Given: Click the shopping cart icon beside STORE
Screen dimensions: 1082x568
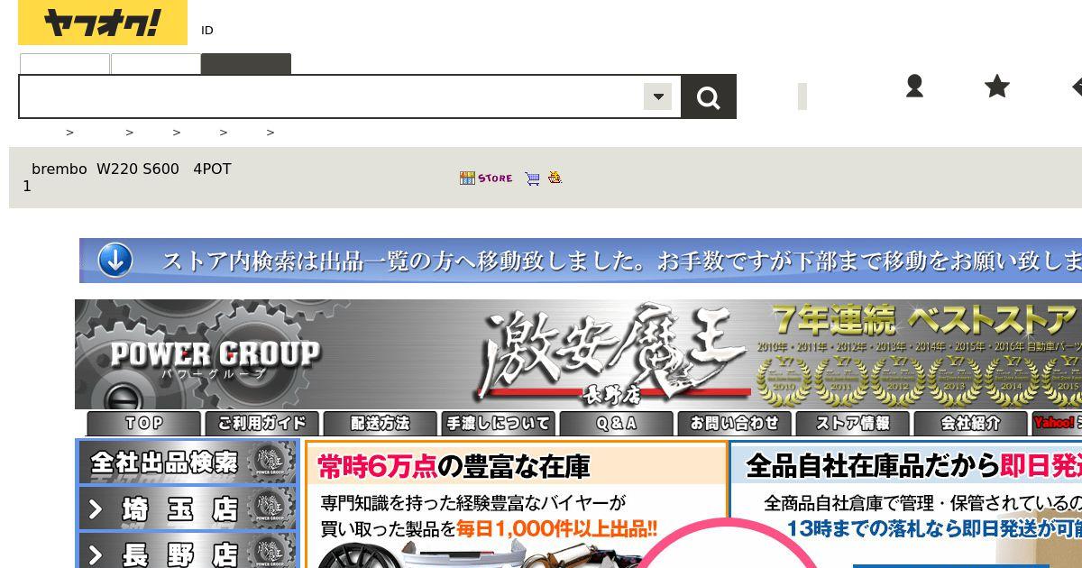Looking at the screenshot, I should tap(532, 179).
